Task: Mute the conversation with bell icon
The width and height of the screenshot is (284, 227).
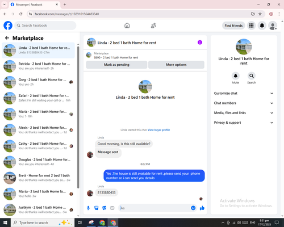Action: click(235, 76)
